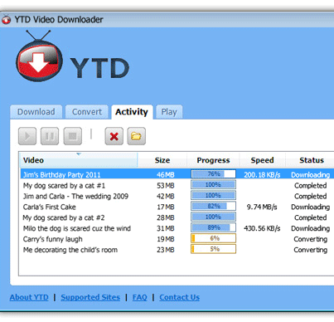
Task: Click the FAQ link
Action: pyautogui.click(x=140, y=297)
